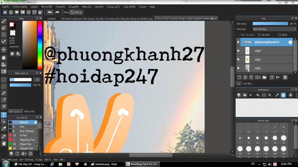Image resolution: width=298 pixels, height=167 pixels.
Task: Switch to the Bảng màu tab
Action: tap(29, 111)
